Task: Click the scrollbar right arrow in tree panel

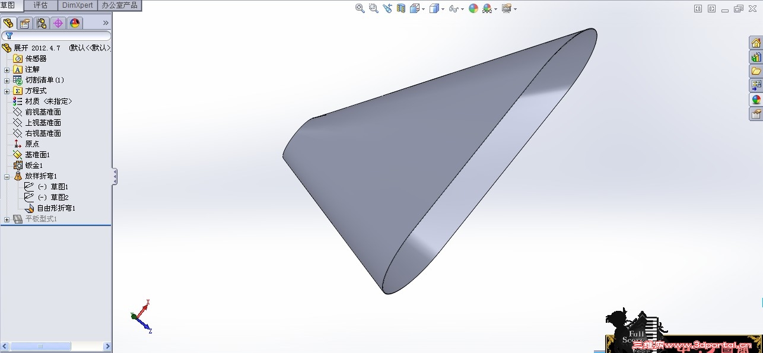Action: pyautogui.click(x=107, y=346)
